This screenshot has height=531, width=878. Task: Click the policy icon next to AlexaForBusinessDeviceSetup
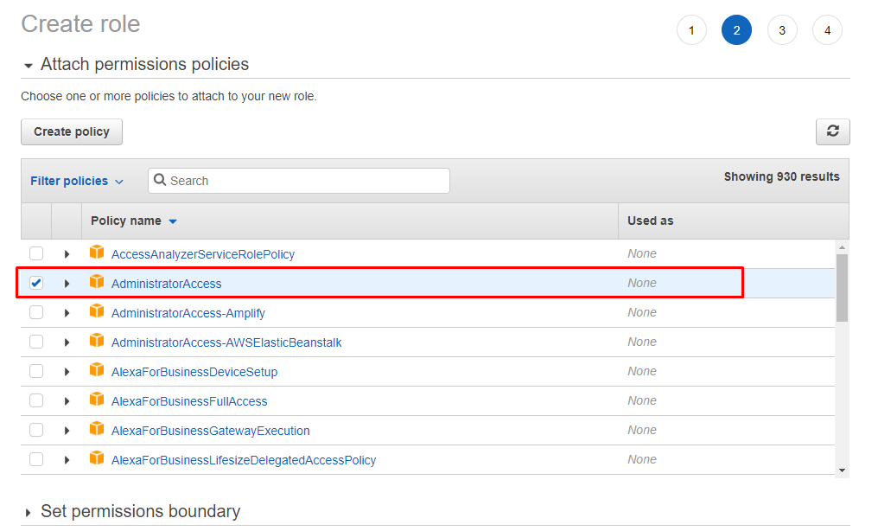(x=97, y=371)
